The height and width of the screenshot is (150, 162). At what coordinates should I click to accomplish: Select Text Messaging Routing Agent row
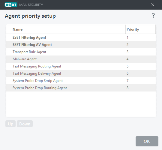point(81,66)
